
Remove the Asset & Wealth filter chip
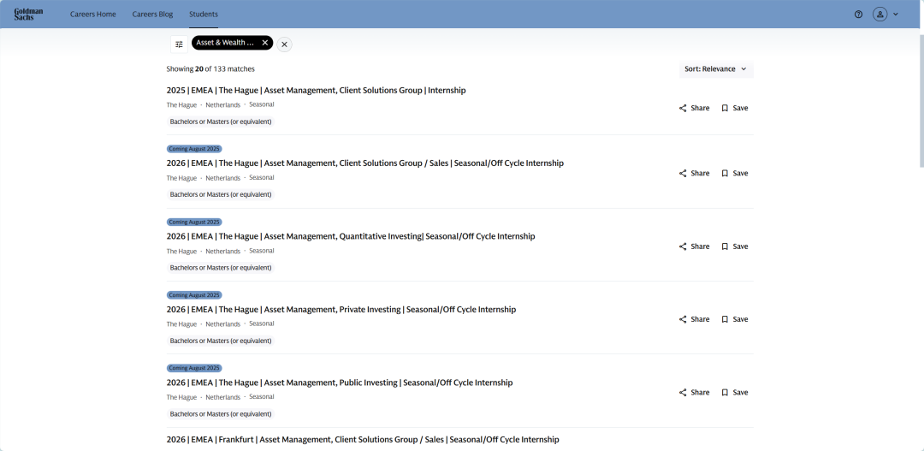(265, 43)
